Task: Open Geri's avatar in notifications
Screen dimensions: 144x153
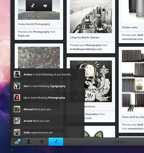Action: pyautogui.click(x=17, y=86)
